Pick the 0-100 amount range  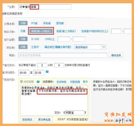pos(35,39)
